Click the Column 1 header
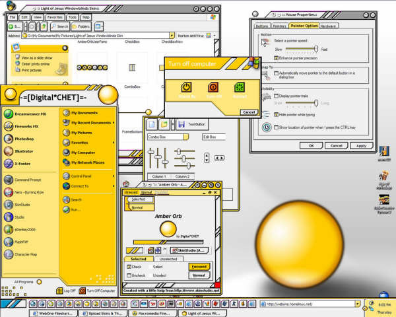This screenshot has width=396, height=317. coord(158,176)
